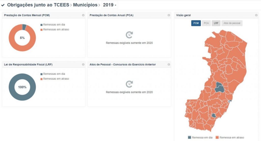Click Municípios breadcrumb selector
This screenshot has width=261, height=141.
(85, 5)
